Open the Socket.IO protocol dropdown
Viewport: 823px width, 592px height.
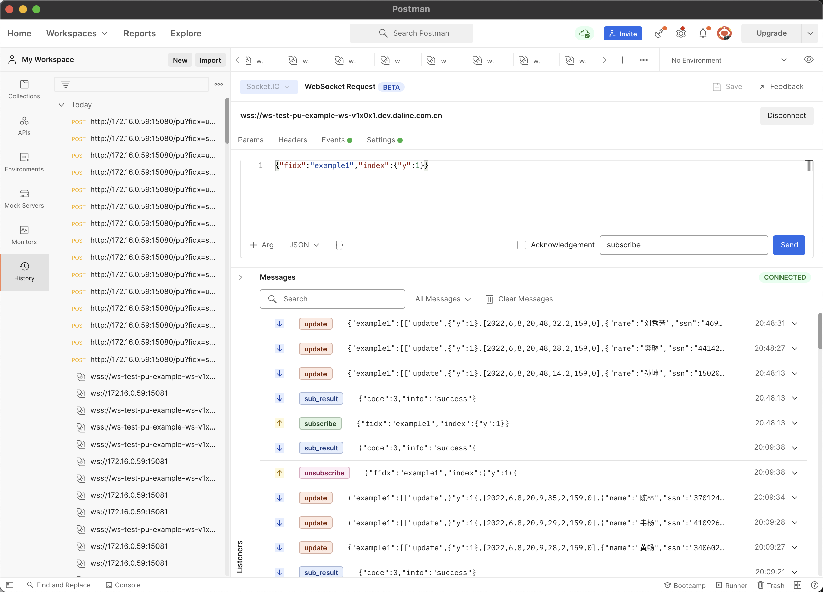pos(269,87)
